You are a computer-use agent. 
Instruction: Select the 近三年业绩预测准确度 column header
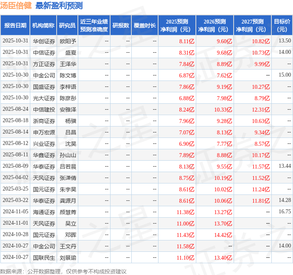(x=94, y=26)
